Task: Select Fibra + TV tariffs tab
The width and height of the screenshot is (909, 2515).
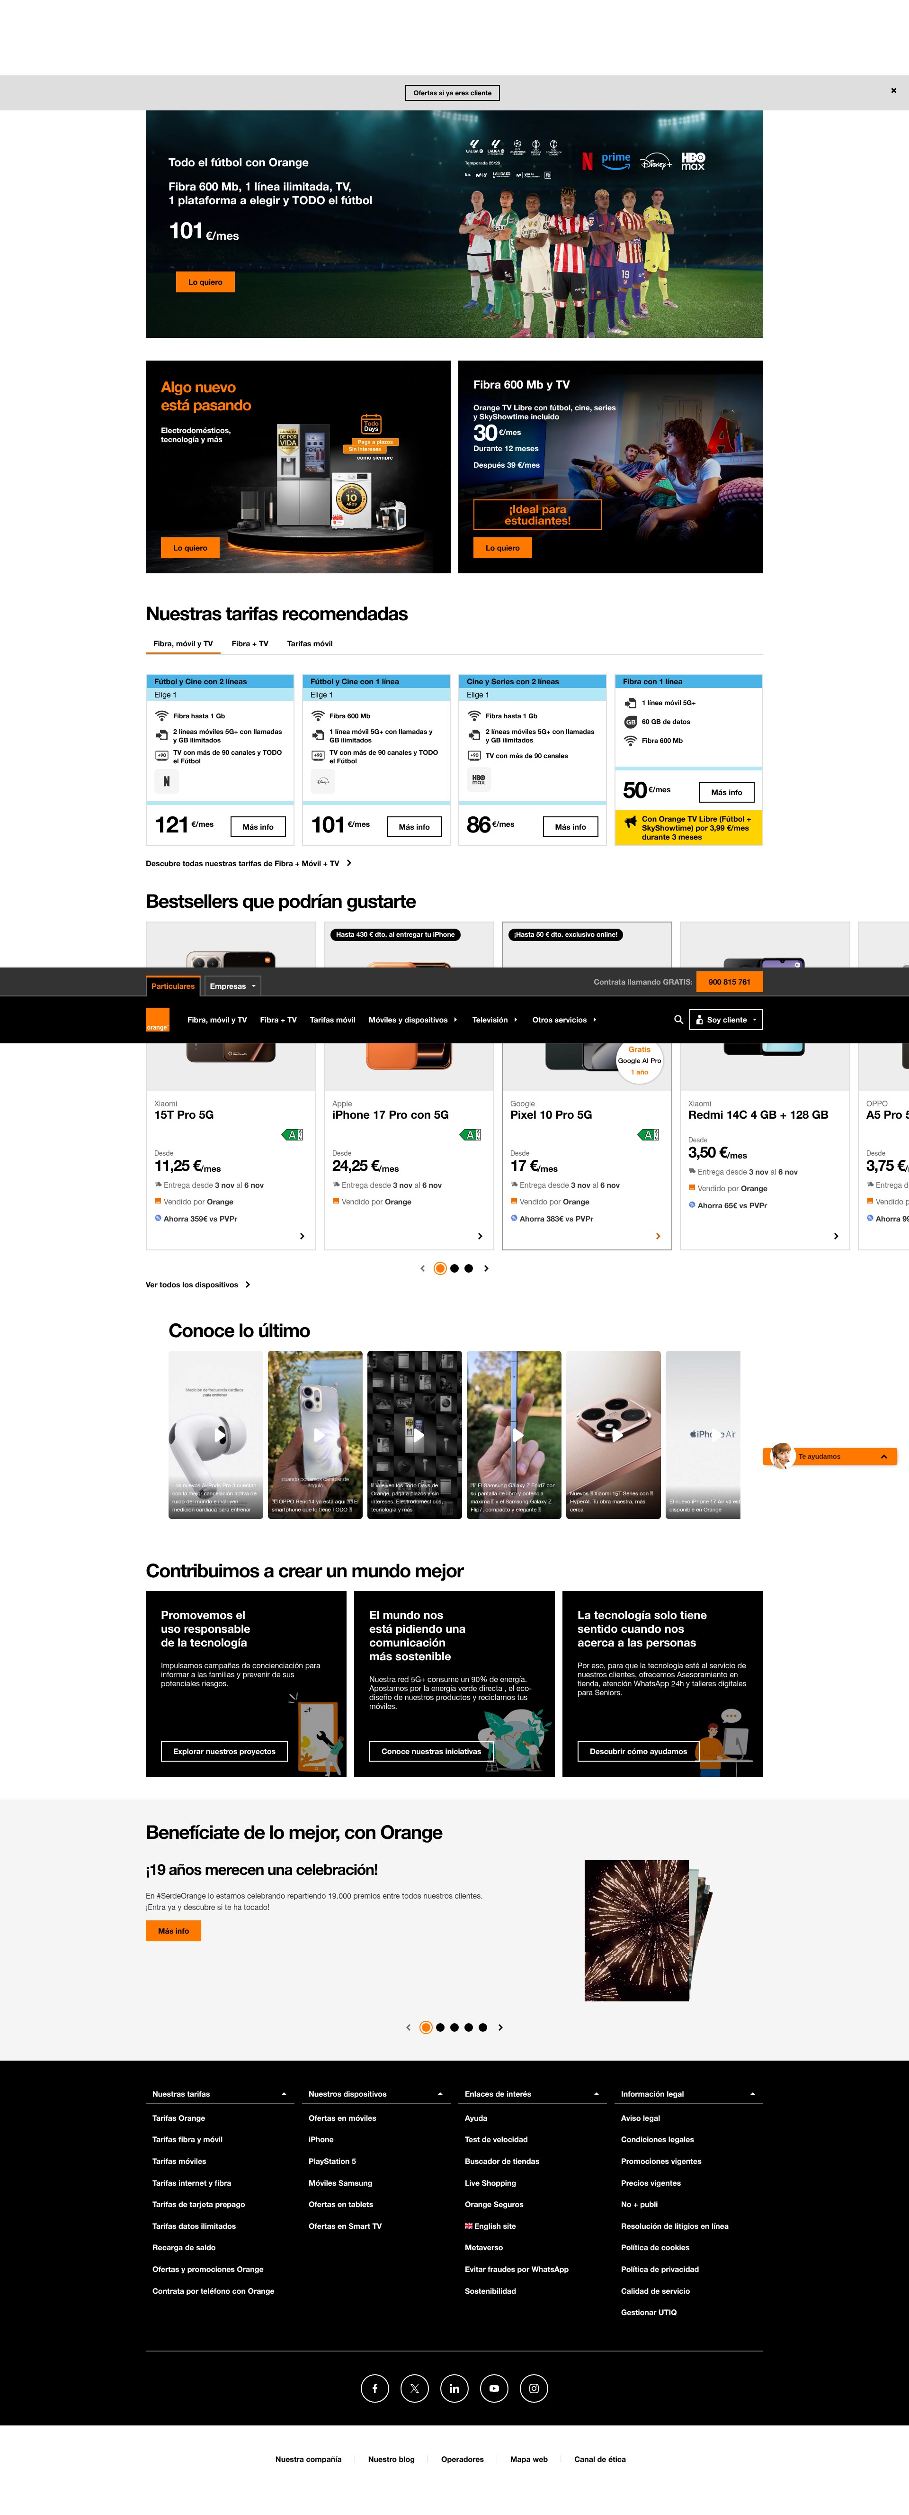Action: pyautogui.click(x=250, y=643)
